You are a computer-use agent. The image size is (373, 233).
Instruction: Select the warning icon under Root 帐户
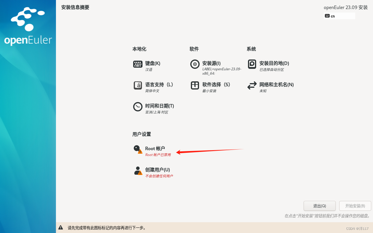(140, 152)
